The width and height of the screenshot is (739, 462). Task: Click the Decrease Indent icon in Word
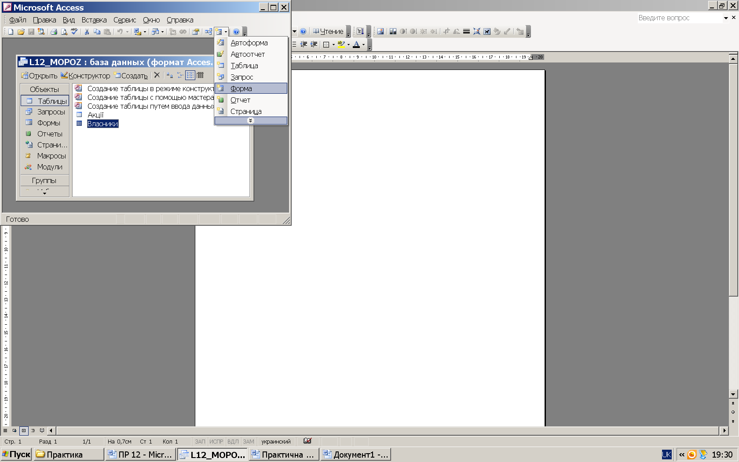304,44
